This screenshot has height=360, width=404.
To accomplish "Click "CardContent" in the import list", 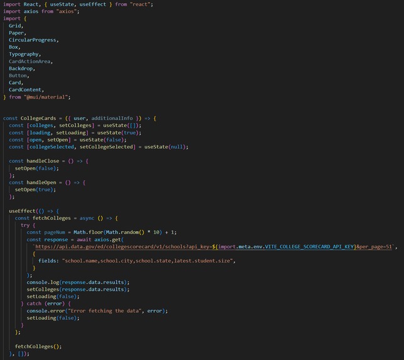I will point(25,90).
